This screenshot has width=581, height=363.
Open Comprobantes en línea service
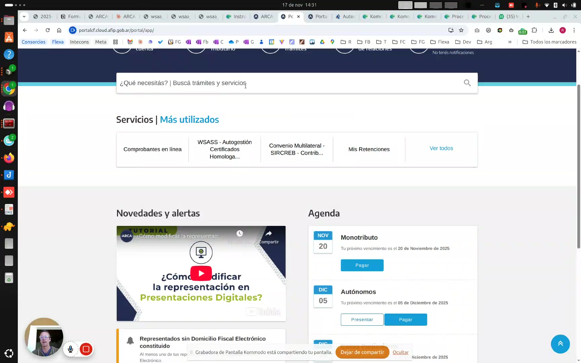153,149
